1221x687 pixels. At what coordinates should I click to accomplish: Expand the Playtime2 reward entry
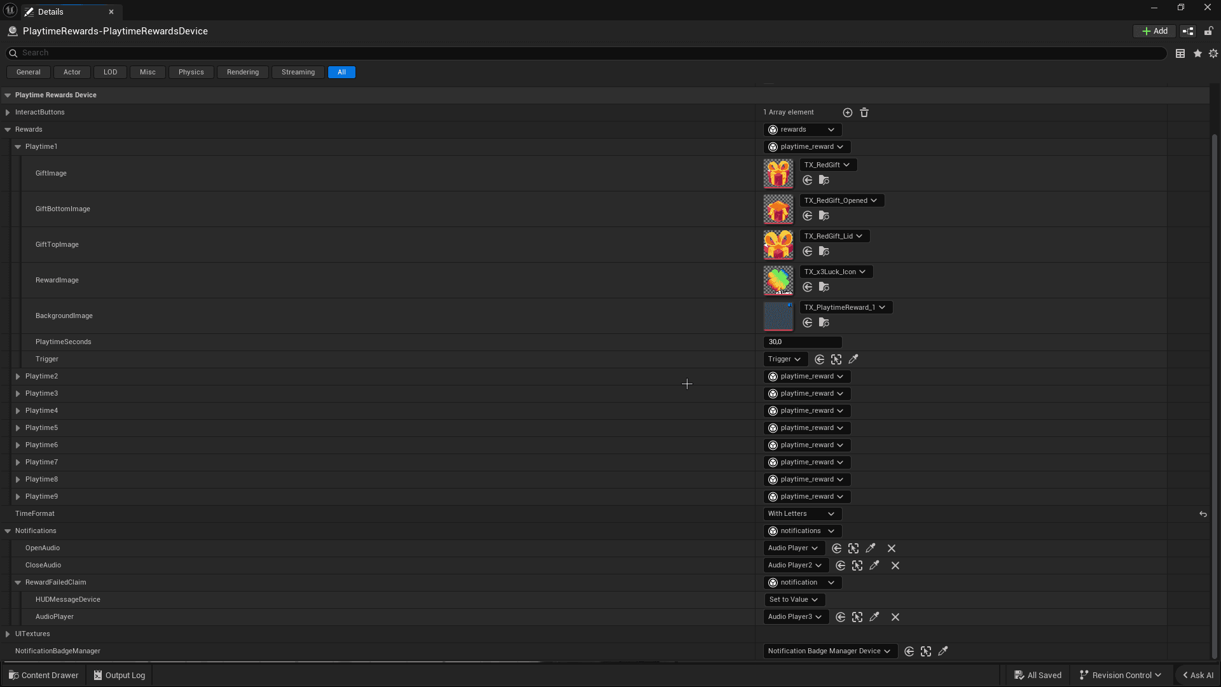click(x=18, y=377)
